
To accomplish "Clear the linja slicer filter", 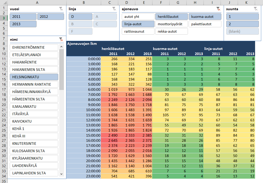I will click(114, 9).
